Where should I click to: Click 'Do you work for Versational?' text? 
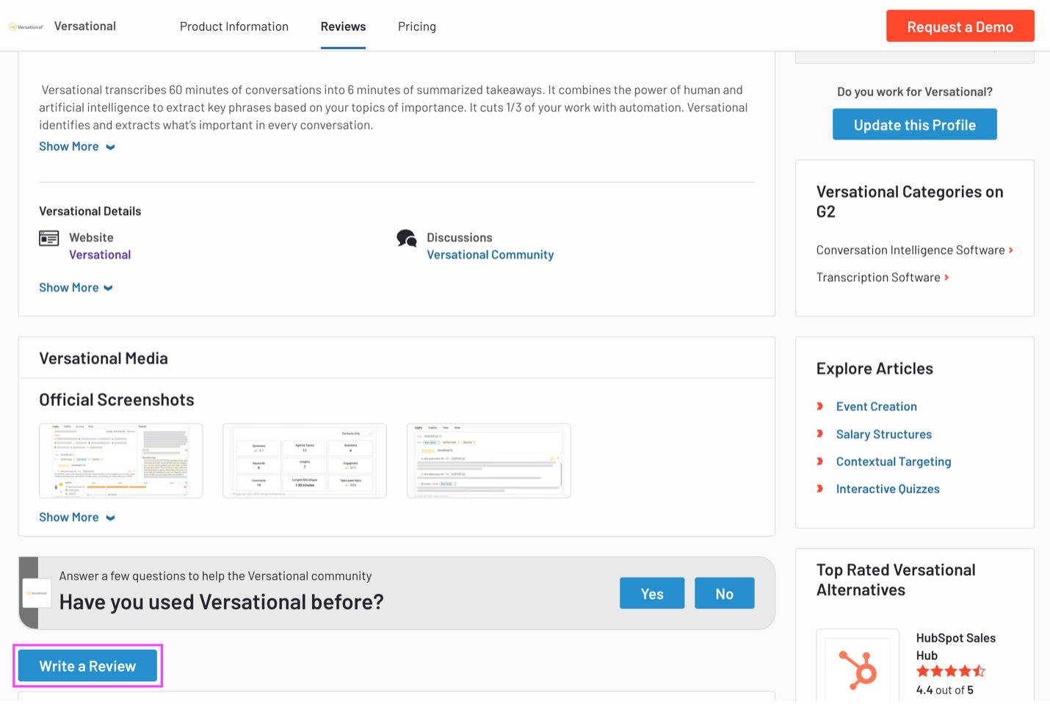click(x=915, y=92)
